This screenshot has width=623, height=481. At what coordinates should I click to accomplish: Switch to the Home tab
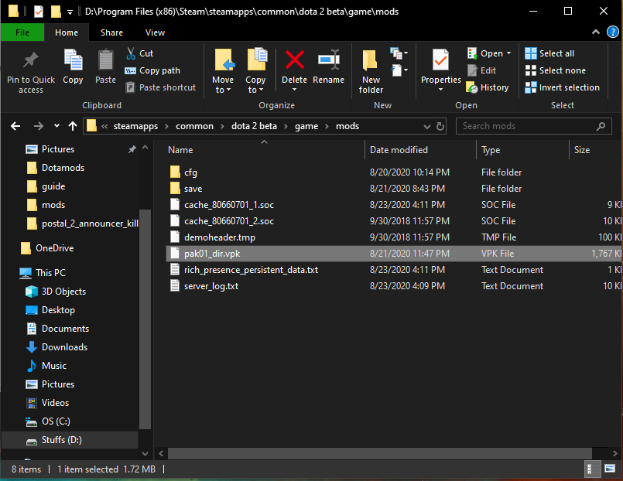[67, 32]
